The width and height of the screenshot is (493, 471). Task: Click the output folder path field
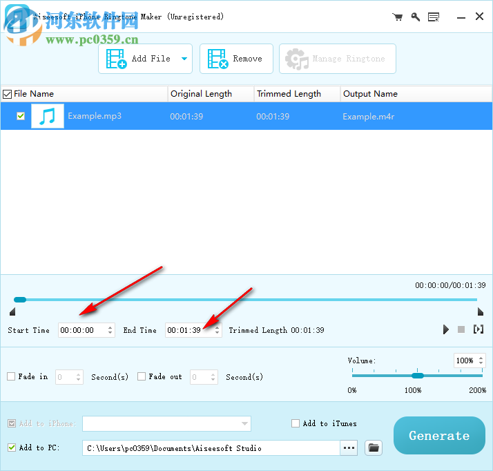click(211, 448)
